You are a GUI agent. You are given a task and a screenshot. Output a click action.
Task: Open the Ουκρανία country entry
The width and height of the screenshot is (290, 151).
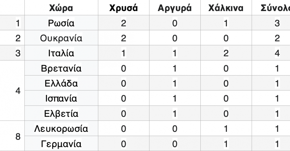[61, 38]
